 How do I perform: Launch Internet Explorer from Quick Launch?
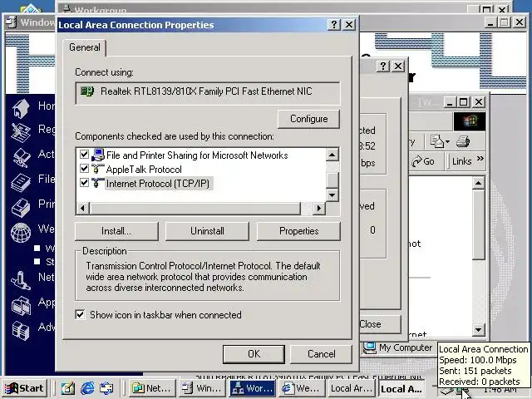click(87, 387)
